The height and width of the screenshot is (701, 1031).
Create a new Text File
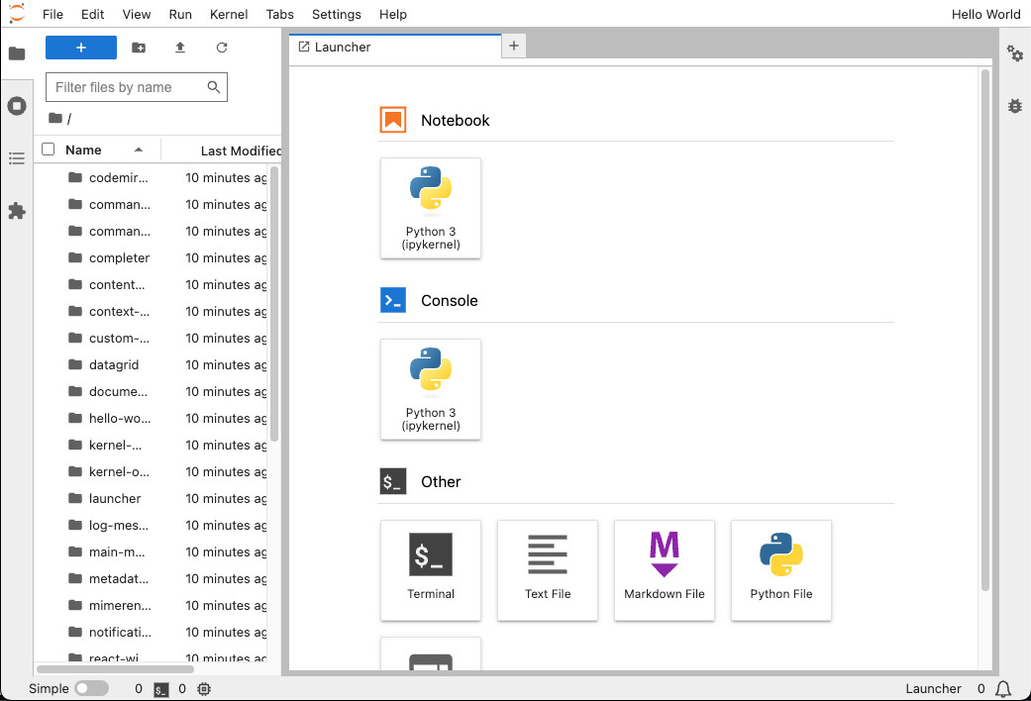pos(548,570)
